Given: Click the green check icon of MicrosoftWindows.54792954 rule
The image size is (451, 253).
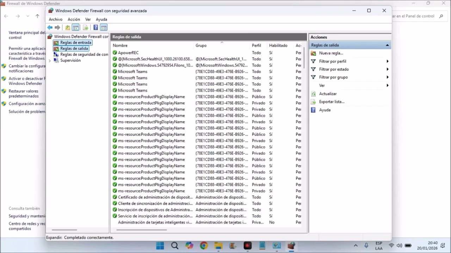Looking at the screenshot, I should point(115,65).
